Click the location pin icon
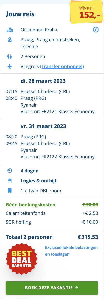Image resolution: width=104 pixels, height=300 pixels. point(10,40)
